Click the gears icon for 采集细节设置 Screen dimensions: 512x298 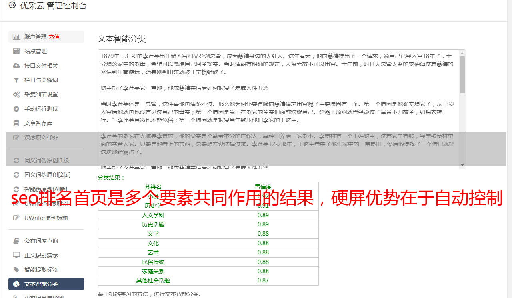pyautogui.click(x=16, y=94)
